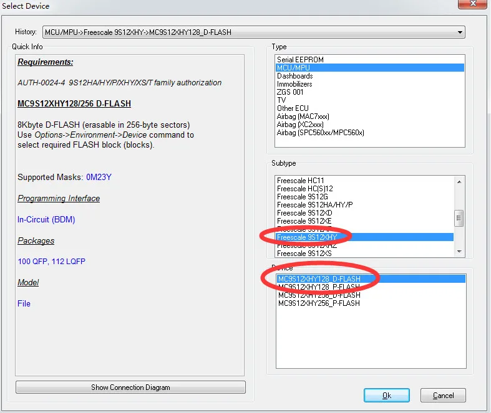491x413 pixels.
Task: Open the History dropdown arrow
Action: coord(460,32)
